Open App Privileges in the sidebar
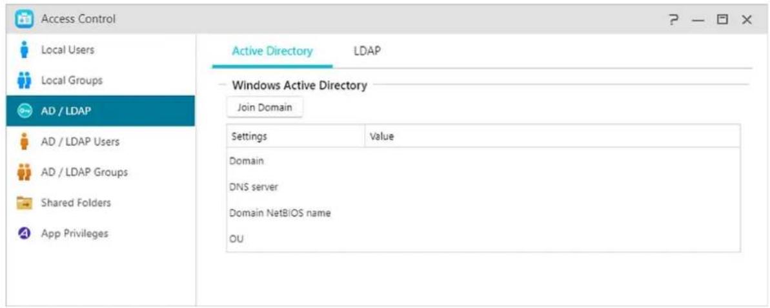770x308 pixels. click(101, 233)
